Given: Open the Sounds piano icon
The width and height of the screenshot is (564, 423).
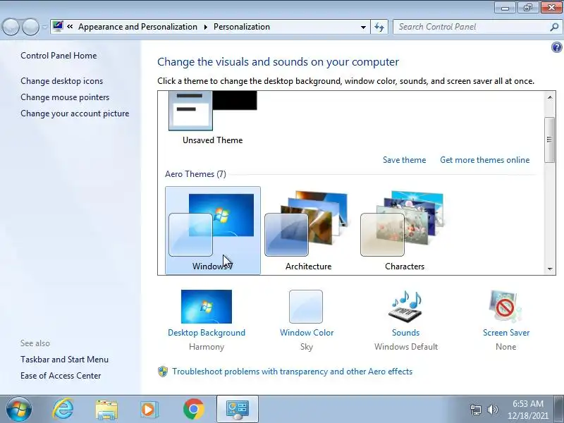Looking at the screenshot, I should click(406, 307).
